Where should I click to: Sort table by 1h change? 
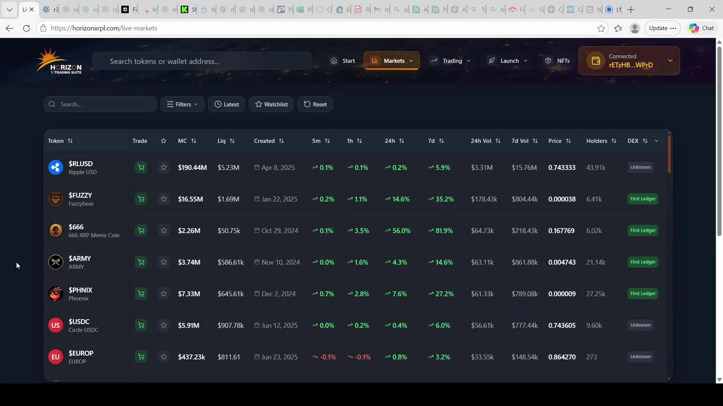coord(355,141)
